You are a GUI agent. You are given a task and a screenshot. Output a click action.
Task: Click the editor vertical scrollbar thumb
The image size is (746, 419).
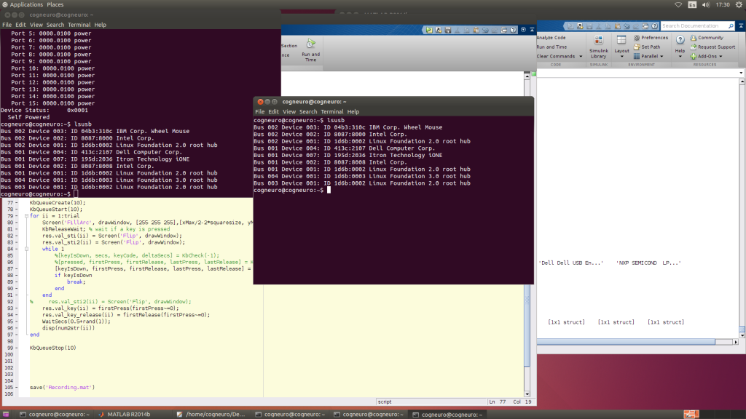[527, 300]
